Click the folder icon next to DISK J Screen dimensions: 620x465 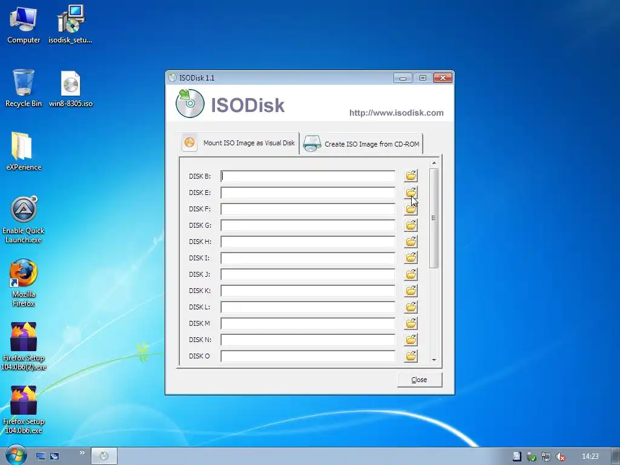[x=411, y=274]
